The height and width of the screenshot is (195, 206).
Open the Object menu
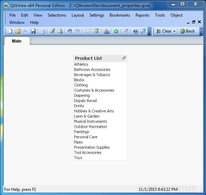[176, 15]
